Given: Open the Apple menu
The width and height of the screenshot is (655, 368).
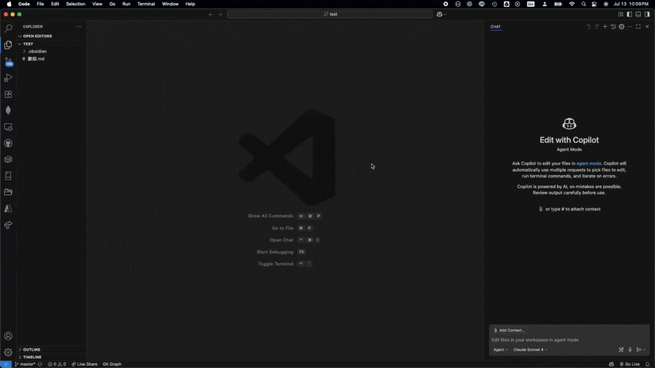Looking at the screenshot, I should [9, 4].
